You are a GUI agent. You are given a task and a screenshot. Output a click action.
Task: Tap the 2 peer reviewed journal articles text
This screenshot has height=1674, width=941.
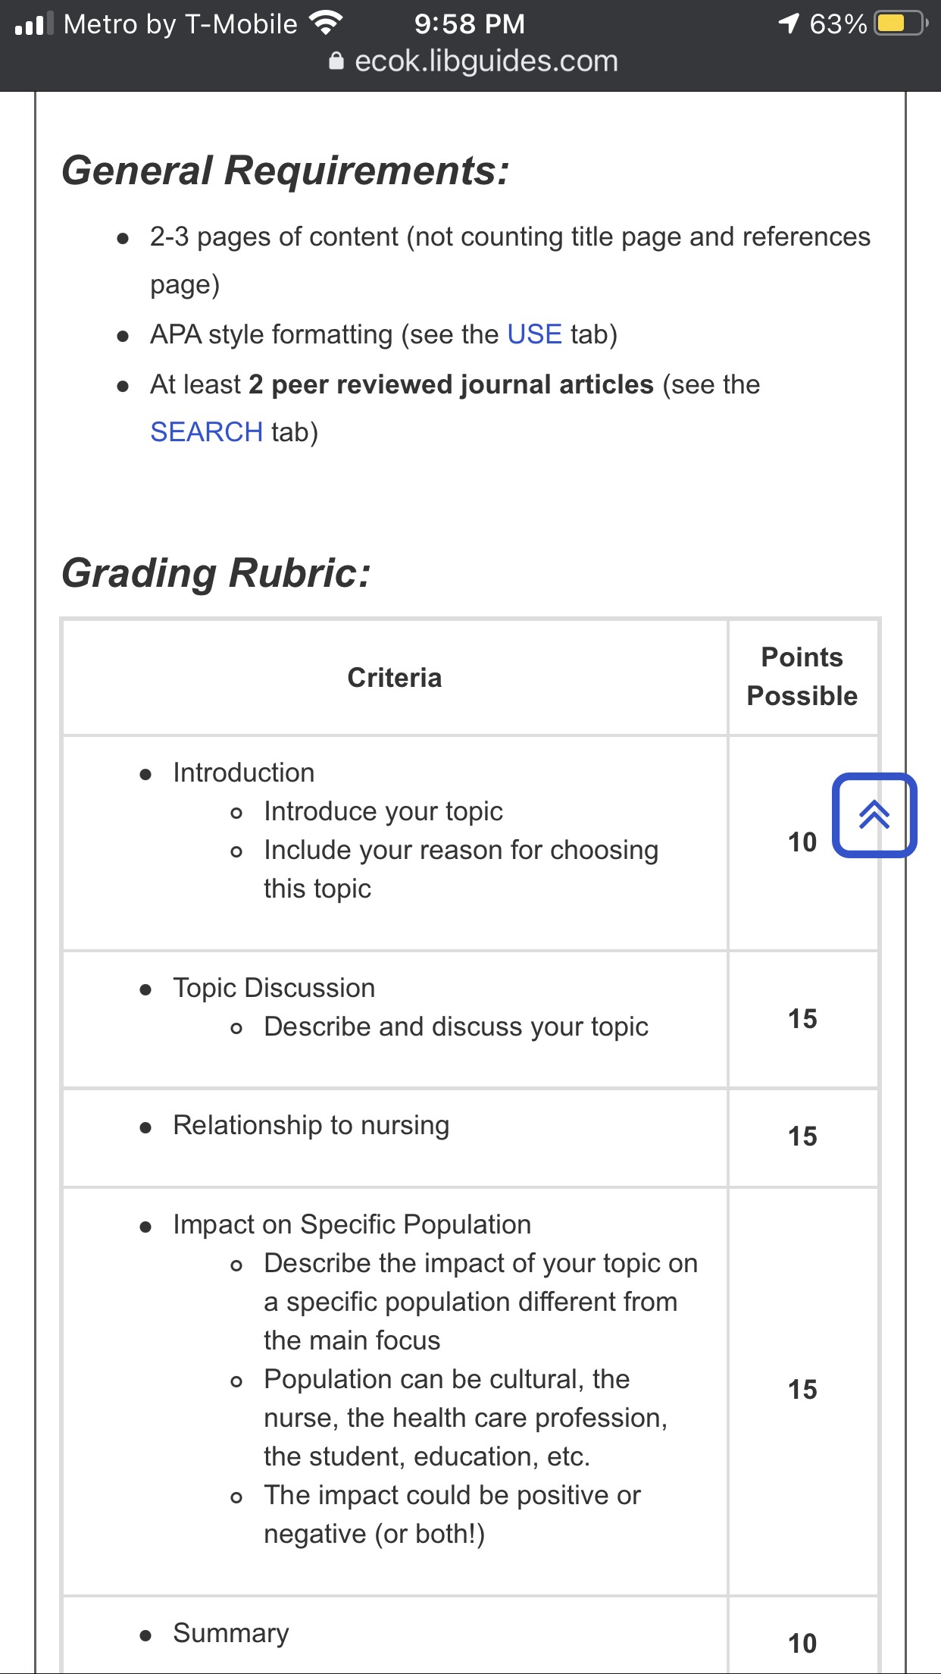click(451, 384)
